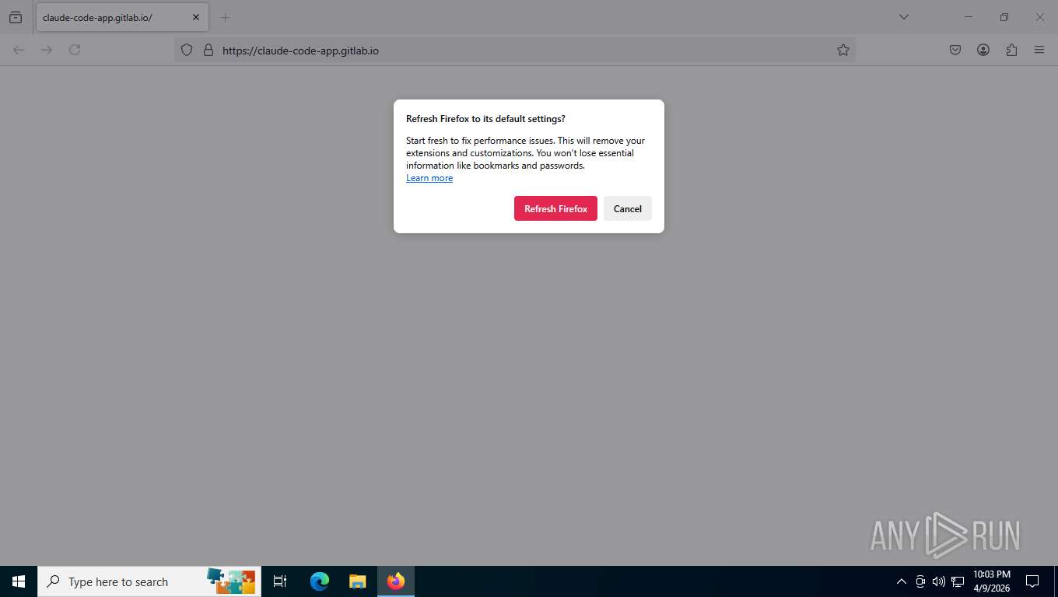1058x597 pixels.
Task: Open File Explorer from taskbar
Action: (357, 581)
